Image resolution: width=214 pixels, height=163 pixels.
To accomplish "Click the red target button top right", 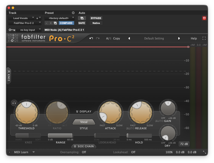I will [x=204, y=18].
